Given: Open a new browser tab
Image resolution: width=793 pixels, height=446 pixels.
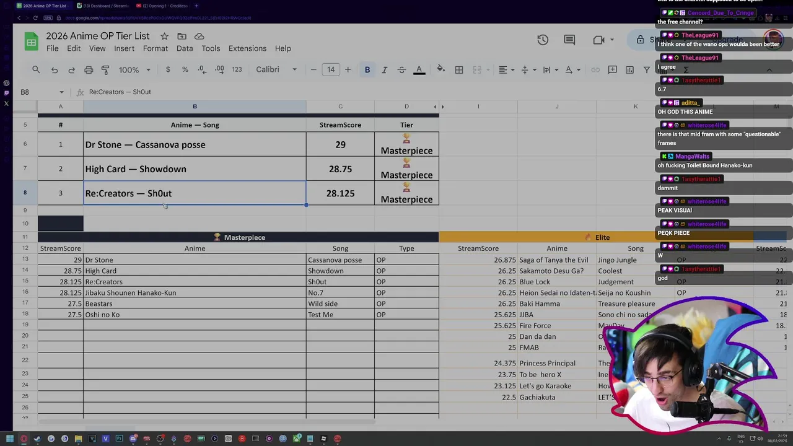Looking at the screenshot, I should (x=196, y=6).
